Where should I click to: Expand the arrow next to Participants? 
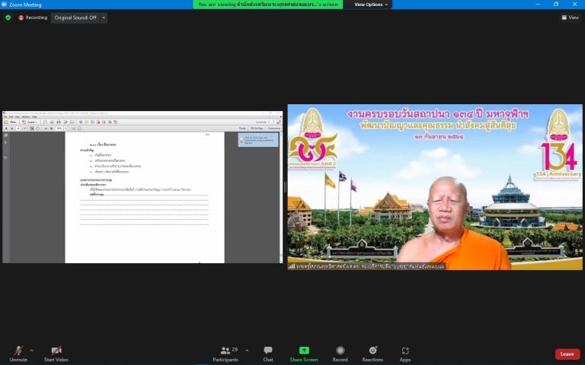tap(247, 351)
